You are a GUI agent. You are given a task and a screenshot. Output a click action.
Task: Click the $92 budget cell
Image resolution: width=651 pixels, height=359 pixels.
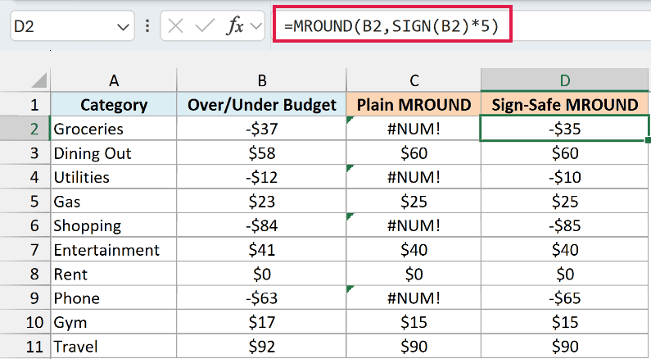[x=261, y=347]
